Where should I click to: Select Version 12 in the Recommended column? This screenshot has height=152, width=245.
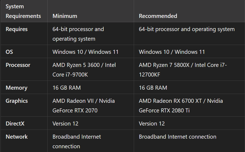[x=152, y=124]
